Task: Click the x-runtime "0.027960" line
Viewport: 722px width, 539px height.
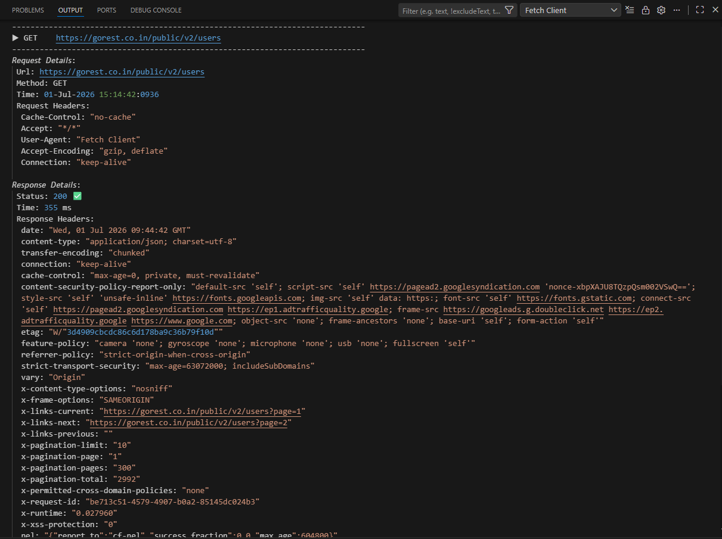Action: point(69,513)
